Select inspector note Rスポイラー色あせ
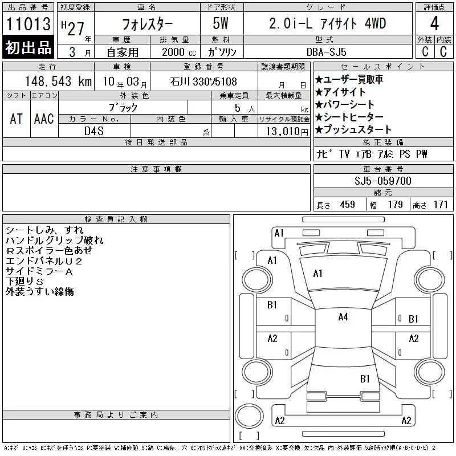Image resolution: width=456 pixels, height=456 pixels. 49,250
